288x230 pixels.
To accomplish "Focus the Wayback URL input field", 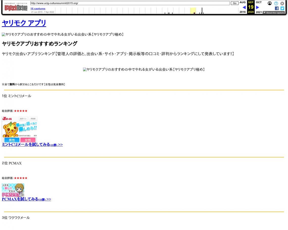I will coord(130,3).
